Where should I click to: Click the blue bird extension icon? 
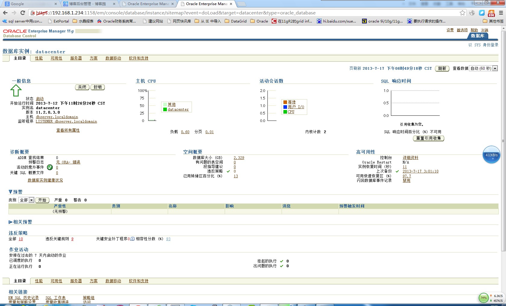click(482, 13)
